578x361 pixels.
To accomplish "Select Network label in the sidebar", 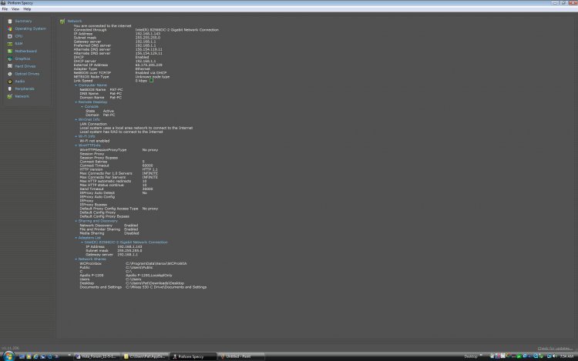I will tap(22, 96).
